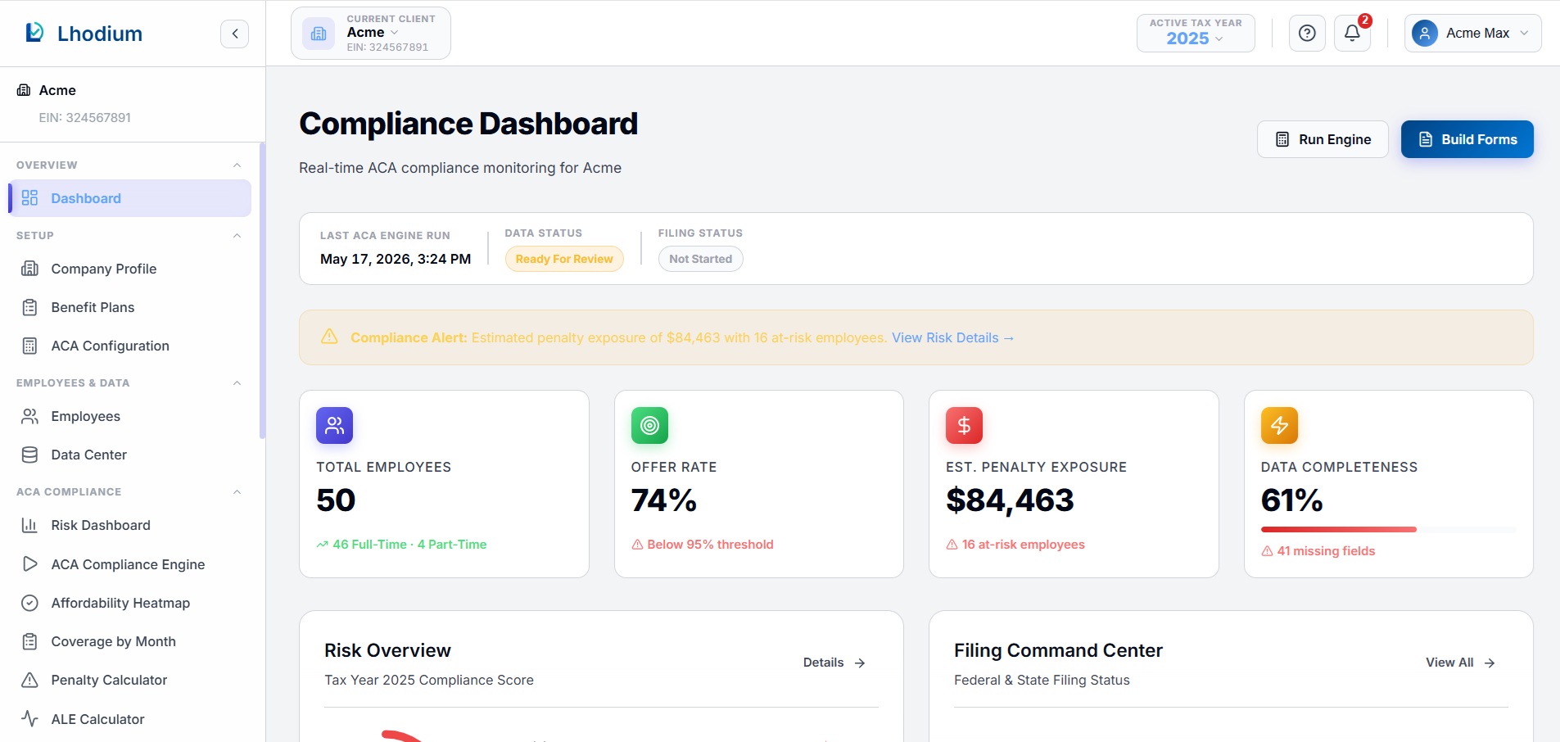
Task: Open Company Profile in the sidebar
Action: [x=130, y=269]
